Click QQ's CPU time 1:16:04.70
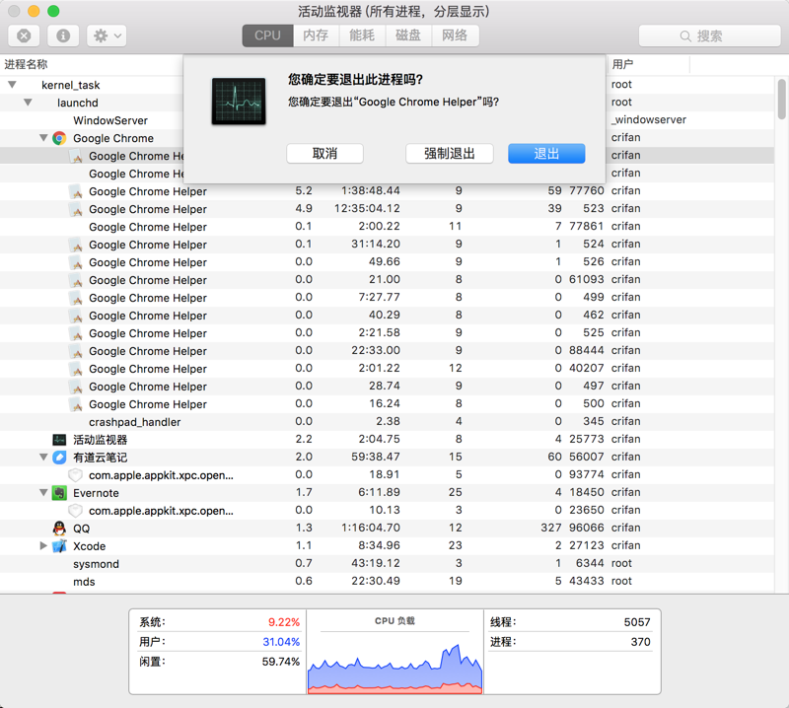Viewport: 789px width, 708px height. (x=371, y=528)
